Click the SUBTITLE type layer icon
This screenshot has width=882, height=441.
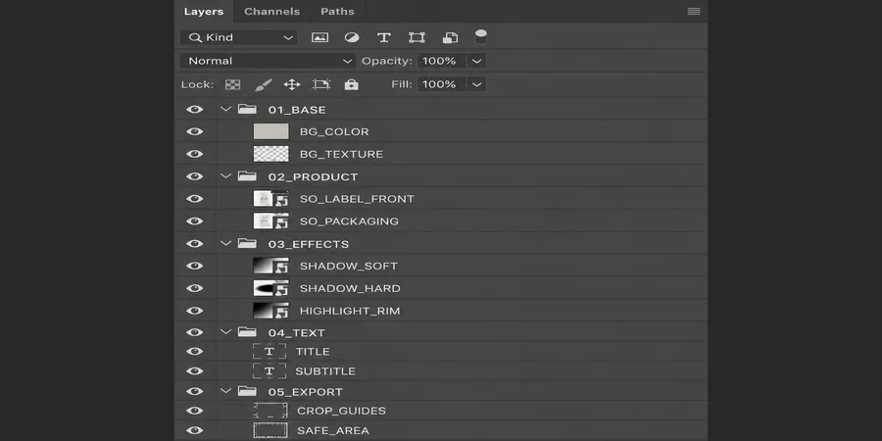pos(269,371)
